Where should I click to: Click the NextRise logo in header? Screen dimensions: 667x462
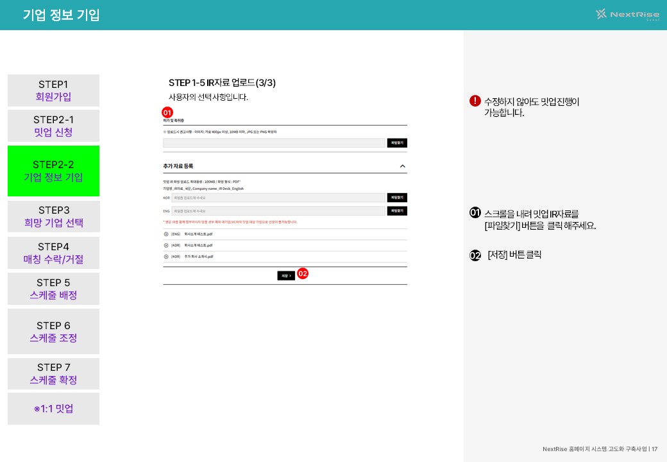pos(627,15)
